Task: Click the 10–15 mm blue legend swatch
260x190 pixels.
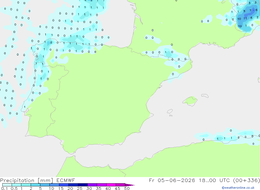Action: click(54, 185)
